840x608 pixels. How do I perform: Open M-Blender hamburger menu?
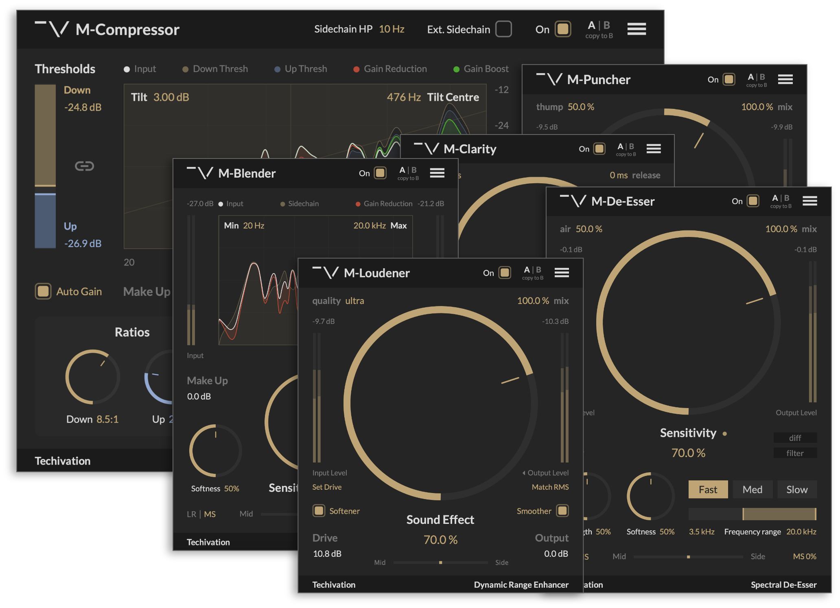tap(437, 173)
